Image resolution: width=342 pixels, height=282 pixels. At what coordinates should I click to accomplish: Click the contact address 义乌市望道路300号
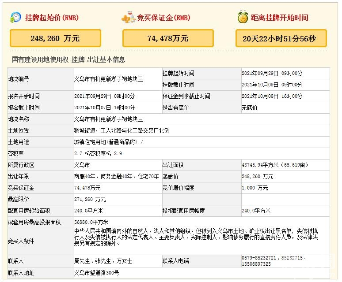click(x=96, y=273)
